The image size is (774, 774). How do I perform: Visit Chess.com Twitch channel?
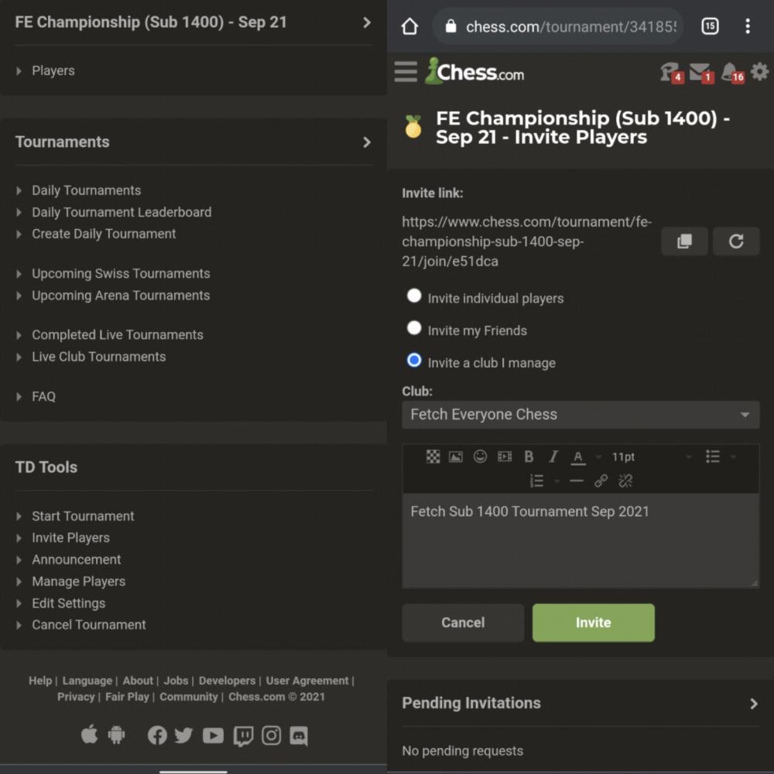243,736
